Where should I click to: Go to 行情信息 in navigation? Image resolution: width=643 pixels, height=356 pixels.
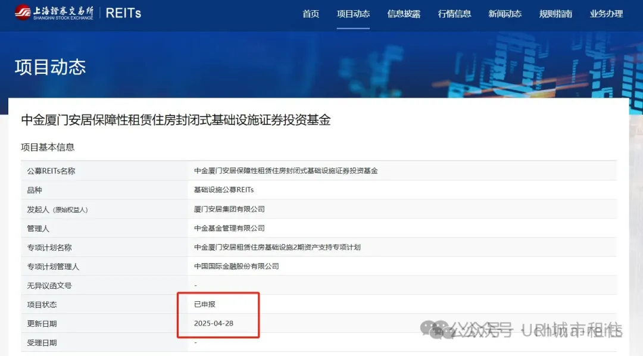(454, 14)
